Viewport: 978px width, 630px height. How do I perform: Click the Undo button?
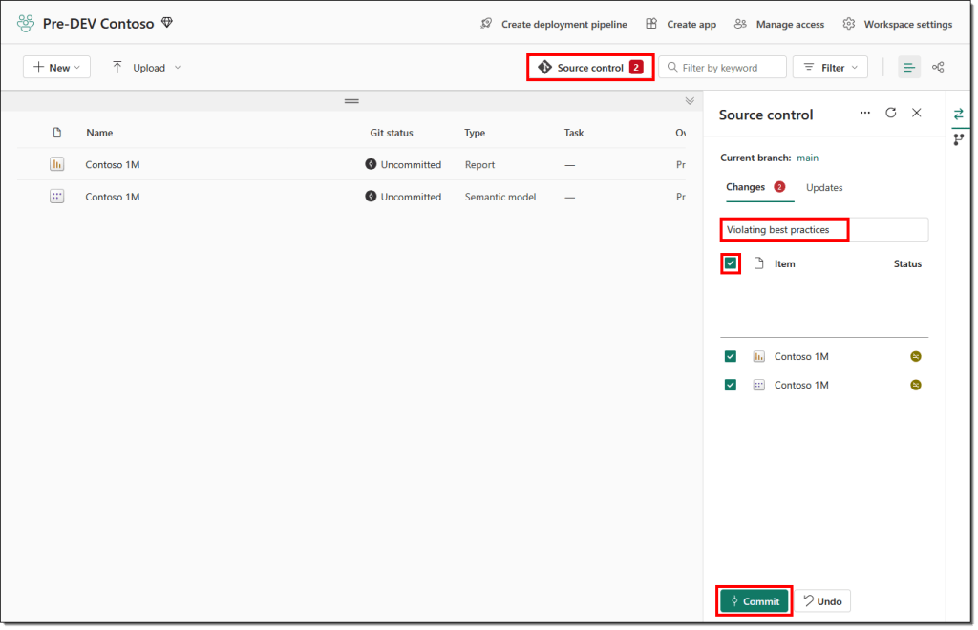click(822, 601)
